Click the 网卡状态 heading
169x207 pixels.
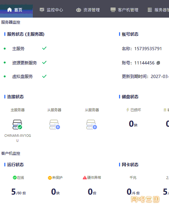[x=130, y=165]
